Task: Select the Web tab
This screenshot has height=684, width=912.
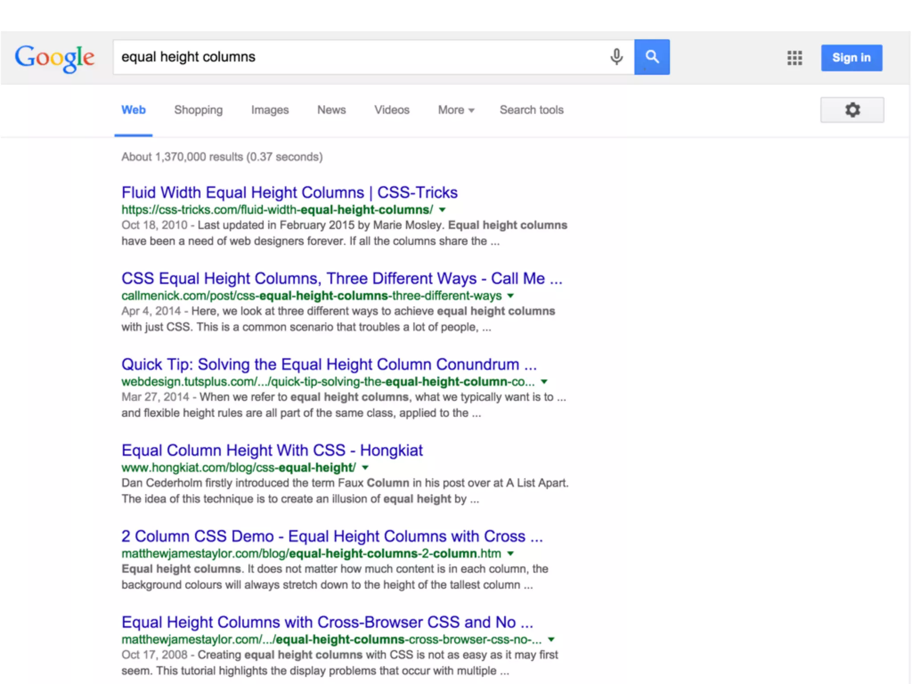Action: (x=134, y=110)
